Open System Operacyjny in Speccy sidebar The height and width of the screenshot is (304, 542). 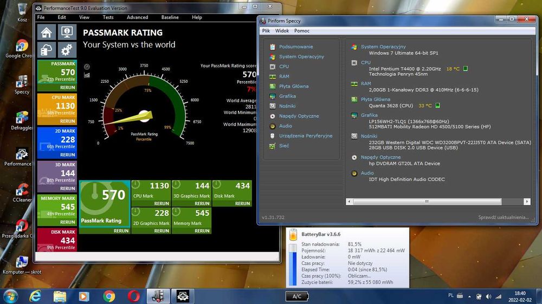(x=301, y=57)
